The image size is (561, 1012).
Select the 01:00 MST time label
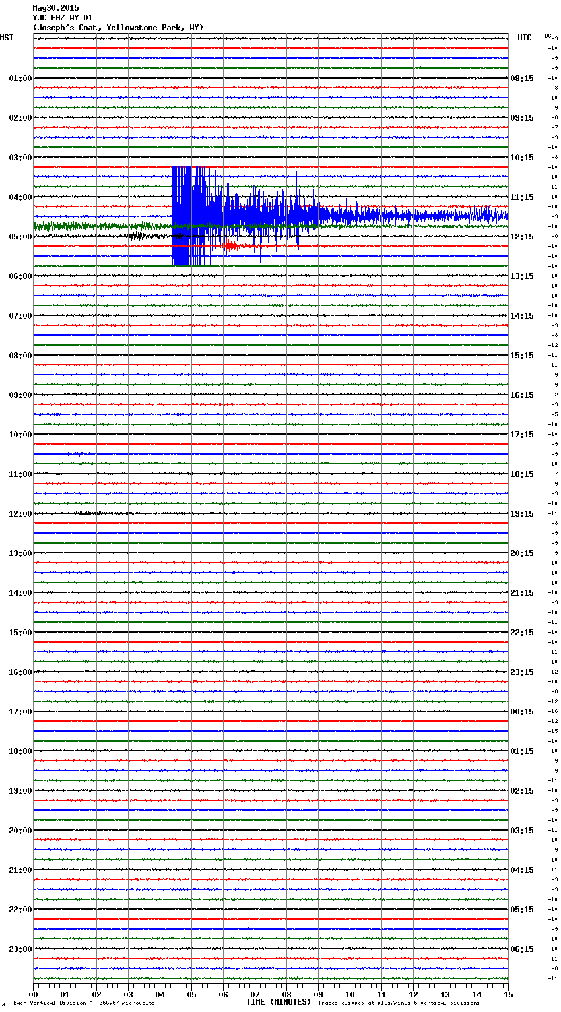click(20, 79)
